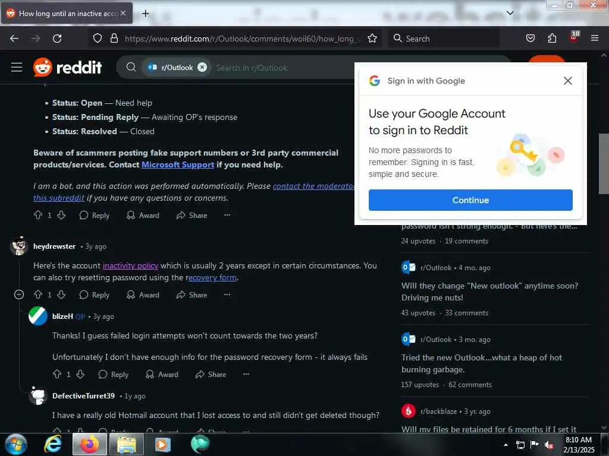This screenshot has width=609, height=456.
Task: Open r/backblaze community link
Action: tap(438, 411)
